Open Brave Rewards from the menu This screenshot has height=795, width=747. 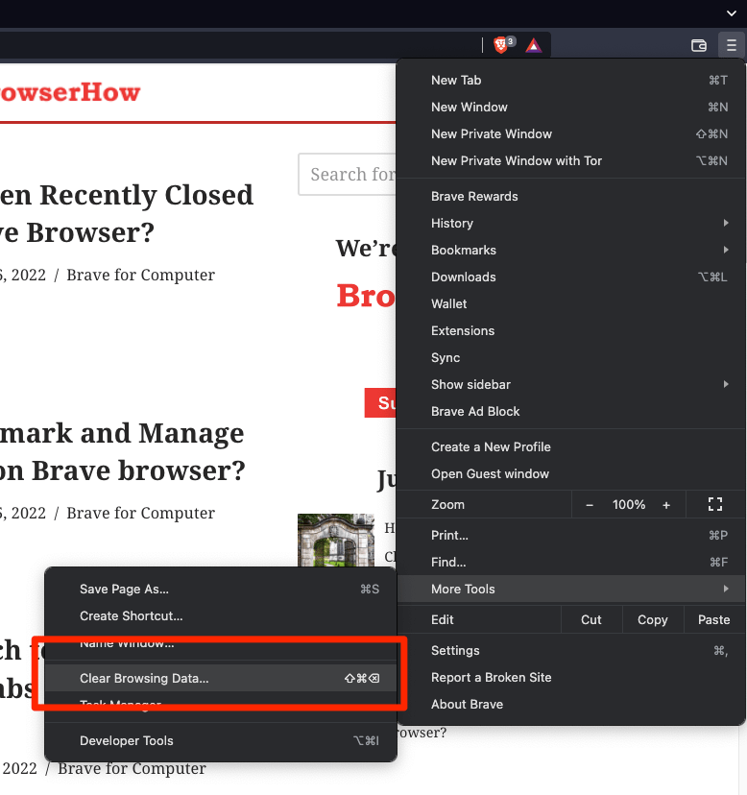pyautogui.click(x=570, y=196)
